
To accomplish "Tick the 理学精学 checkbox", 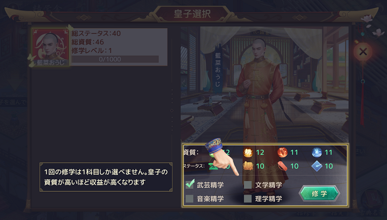I will (x=248, y=199).
